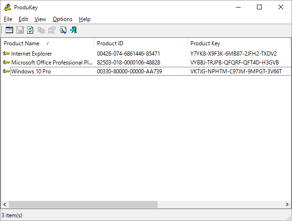Click the horizontal scrollbar left arrow

[x=5, y=205]
